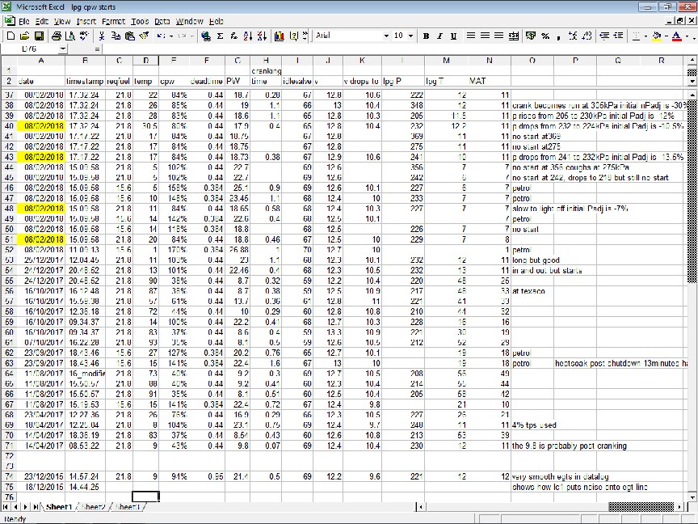Click inside the formula bar input
698x524 pixels.
(x=398, y=49)
